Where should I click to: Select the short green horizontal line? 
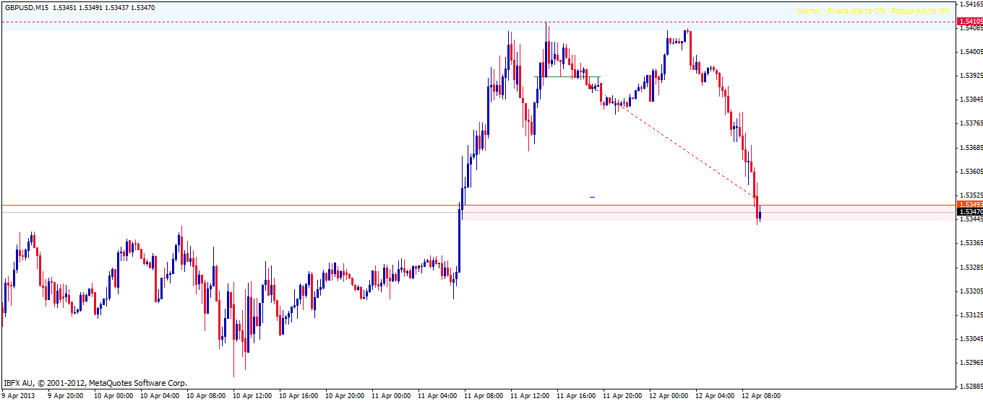click(x=567, y=76)
